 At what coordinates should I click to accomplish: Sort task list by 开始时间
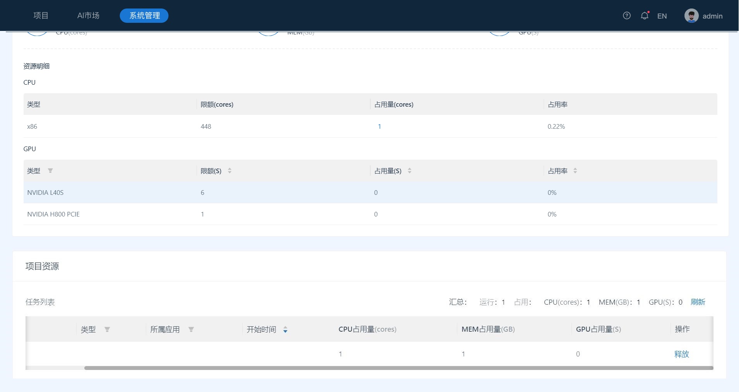pyautogui.click(x=285, y=330)
